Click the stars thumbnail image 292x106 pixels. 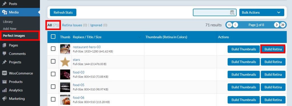pyautogui.click(x=65, y=62)
